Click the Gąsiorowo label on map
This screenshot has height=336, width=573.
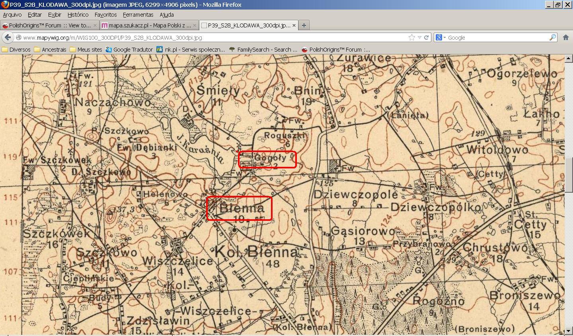363,231
